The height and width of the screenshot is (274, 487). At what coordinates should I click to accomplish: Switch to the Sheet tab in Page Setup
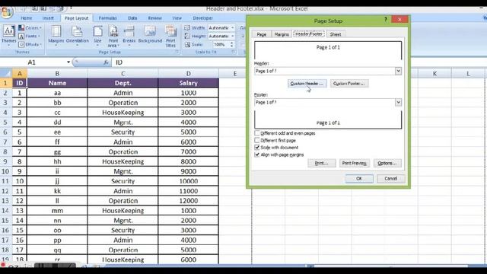click(x=335, y=34)
